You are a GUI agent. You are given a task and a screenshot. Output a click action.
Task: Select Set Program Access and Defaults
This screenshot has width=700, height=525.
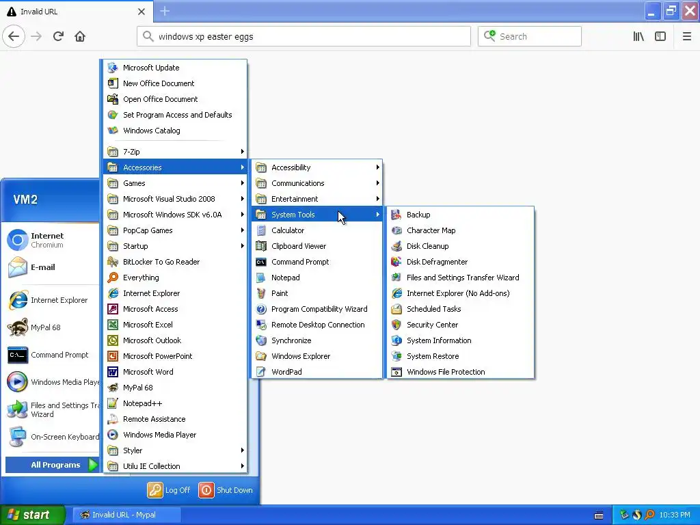click(175, 115)
